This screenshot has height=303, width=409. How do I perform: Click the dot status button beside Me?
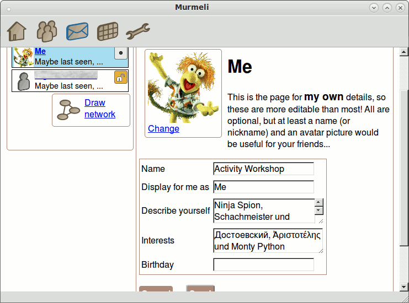121,53
